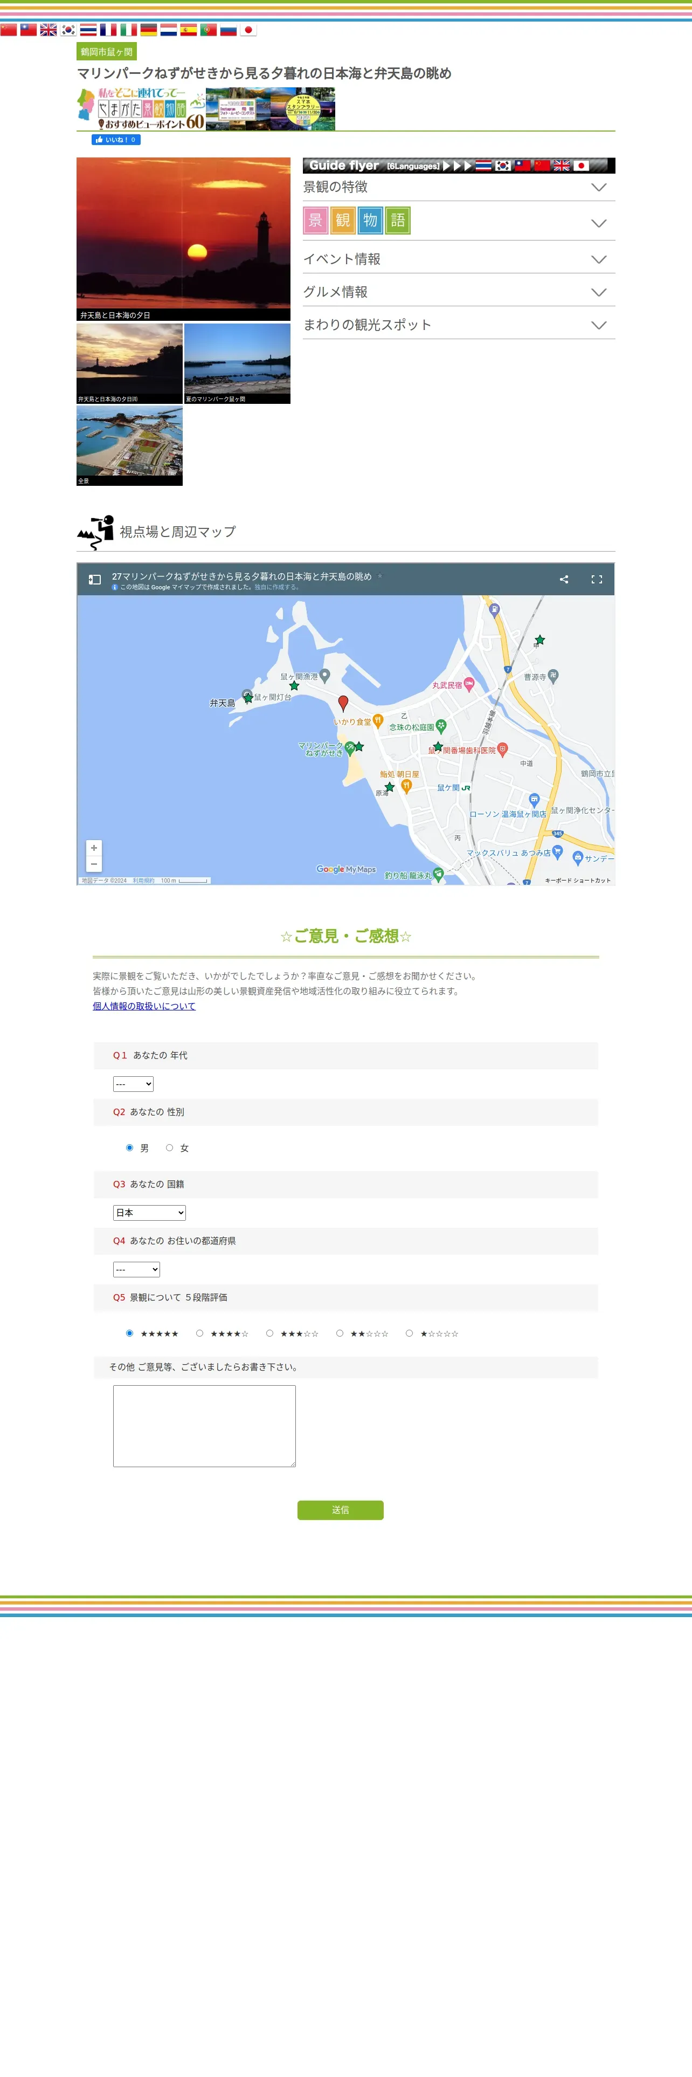The image size is (692, 2077).
Task: Expand the まわりの観光スポット section
Action: pyautogui.click(x=459, y=325)
